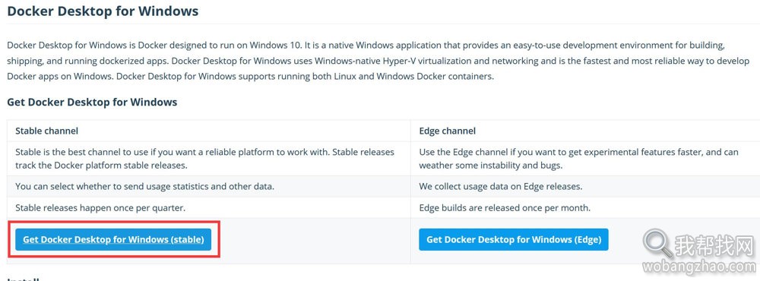Click 'You can select whether to send usage statistics' cell
This screenshot has width=760, height=281.
pos(208,186)
